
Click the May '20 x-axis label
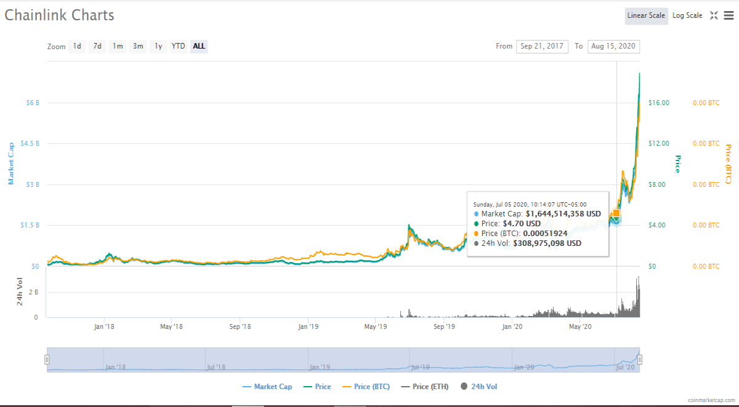pos(579,326)
